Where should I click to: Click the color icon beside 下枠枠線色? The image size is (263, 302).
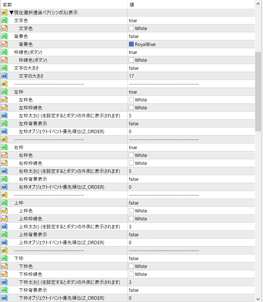pos(4,274)
